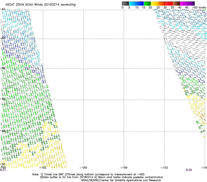Click the 'NOAA/NESDIS/Center for Satellite Applications and Research' credit
Image resolution: width=207 pixels, height=182 pixels.
click(121, 180)
